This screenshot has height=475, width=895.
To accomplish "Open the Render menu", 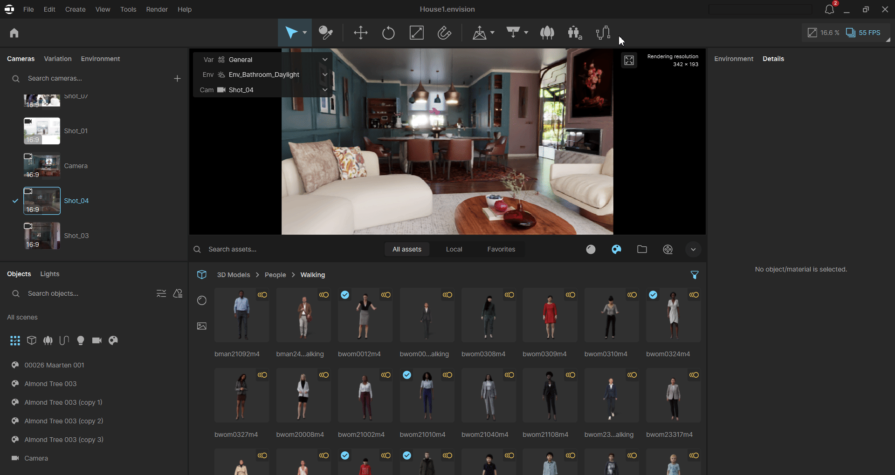I will (157, 9).
